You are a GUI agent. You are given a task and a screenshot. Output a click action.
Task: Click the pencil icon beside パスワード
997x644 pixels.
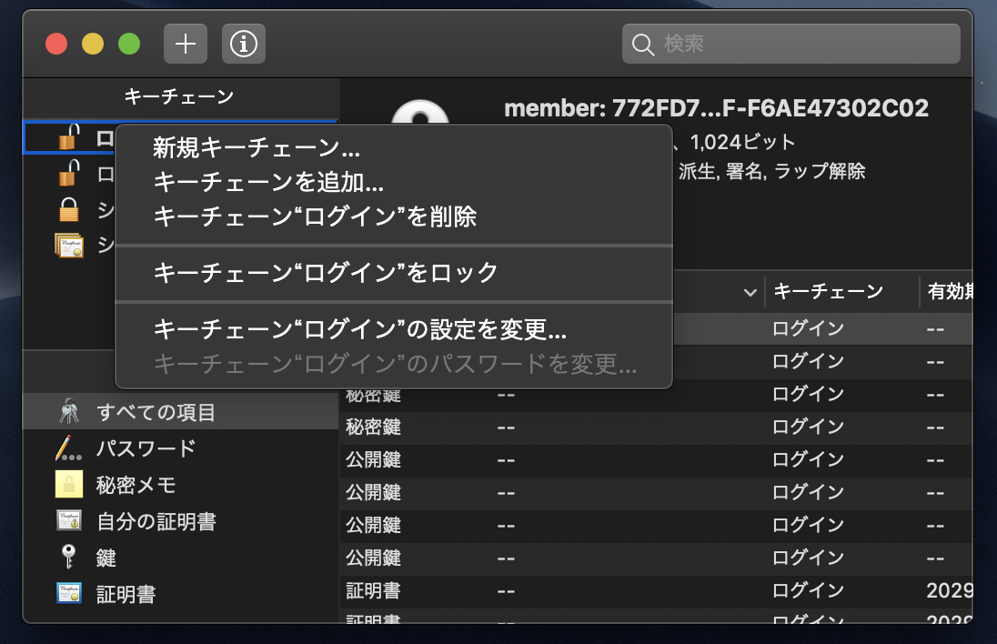point(68,448)
